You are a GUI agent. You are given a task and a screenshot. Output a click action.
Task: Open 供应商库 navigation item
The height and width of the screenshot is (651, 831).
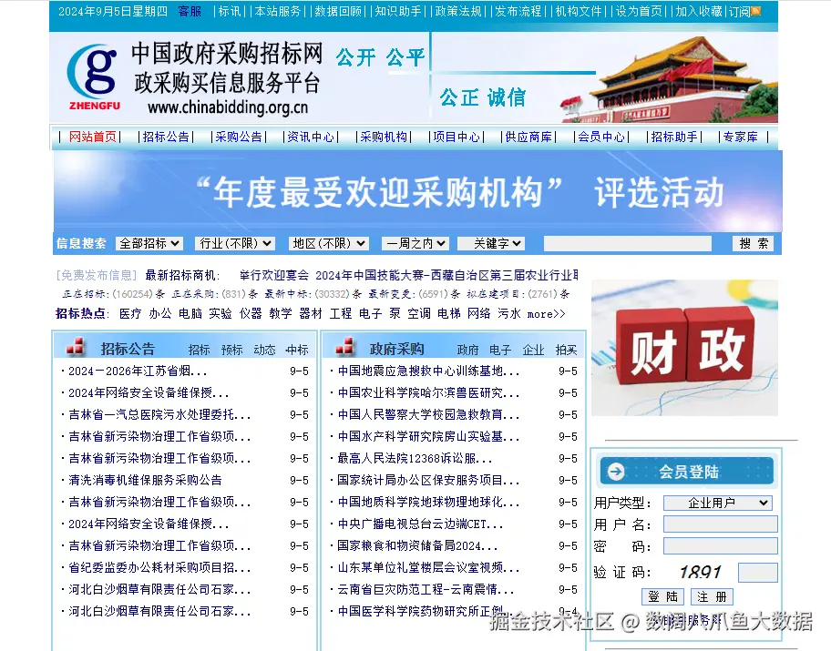[528, 137]
